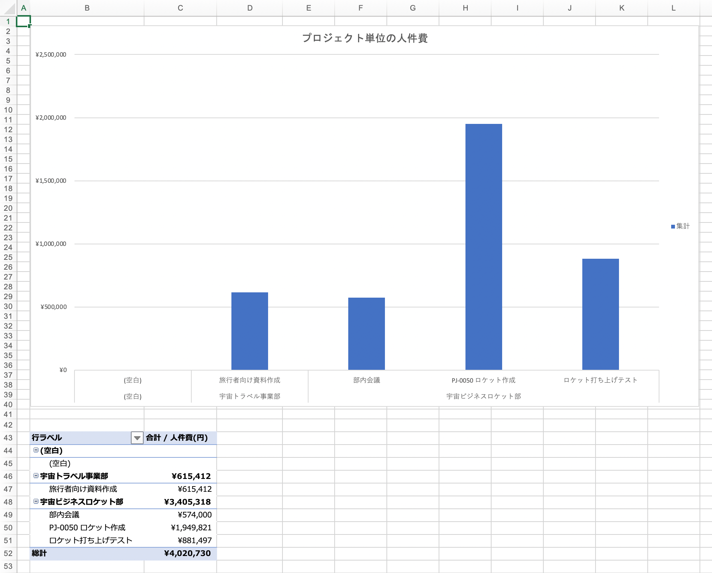Click the 合計 / 人件費(円) header cell

coord(177,438)
